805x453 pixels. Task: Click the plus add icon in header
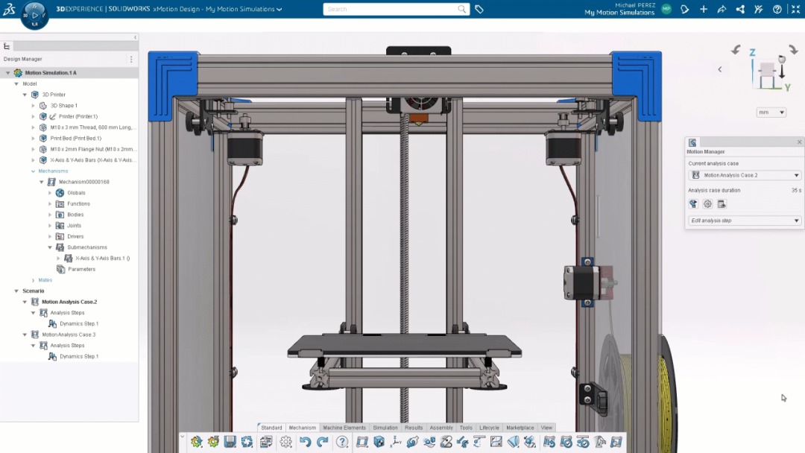[x=703, y=9]
